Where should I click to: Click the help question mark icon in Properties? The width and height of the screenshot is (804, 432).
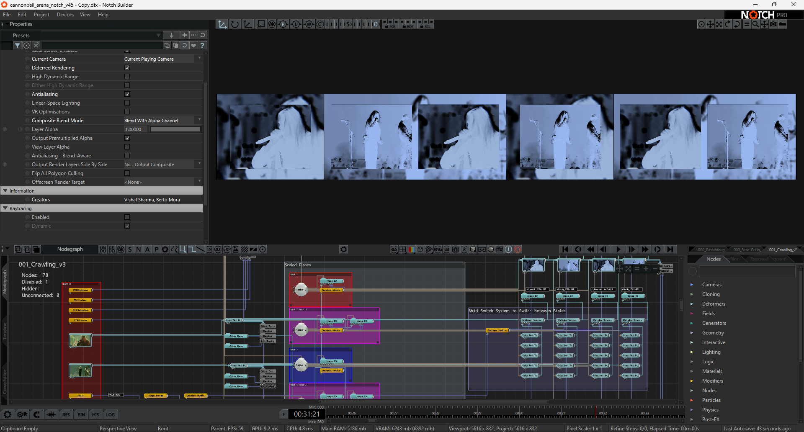(202, 45)
